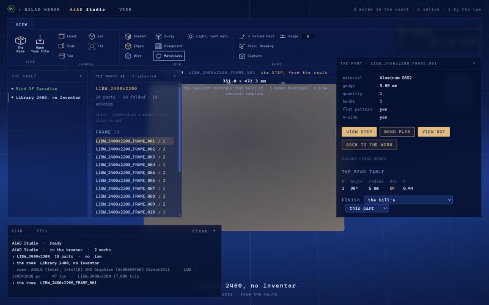489x305 pixels.
Task: Open the VIEW item in top bar
Action: (x=125, y=10)
